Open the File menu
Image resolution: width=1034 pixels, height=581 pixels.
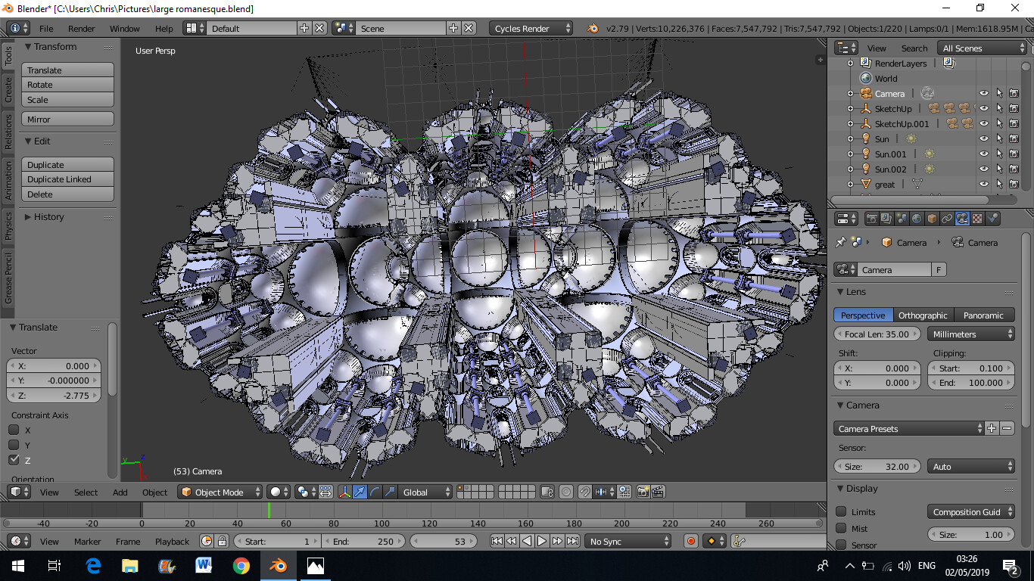point(46,29)
